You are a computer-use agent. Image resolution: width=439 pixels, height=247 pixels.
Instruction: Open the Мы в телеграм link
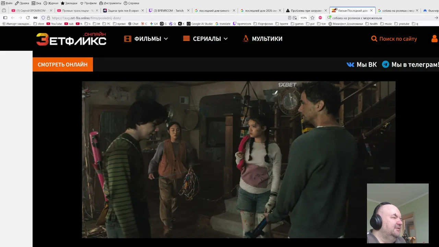pyautogui.click(x=411, y=64)
